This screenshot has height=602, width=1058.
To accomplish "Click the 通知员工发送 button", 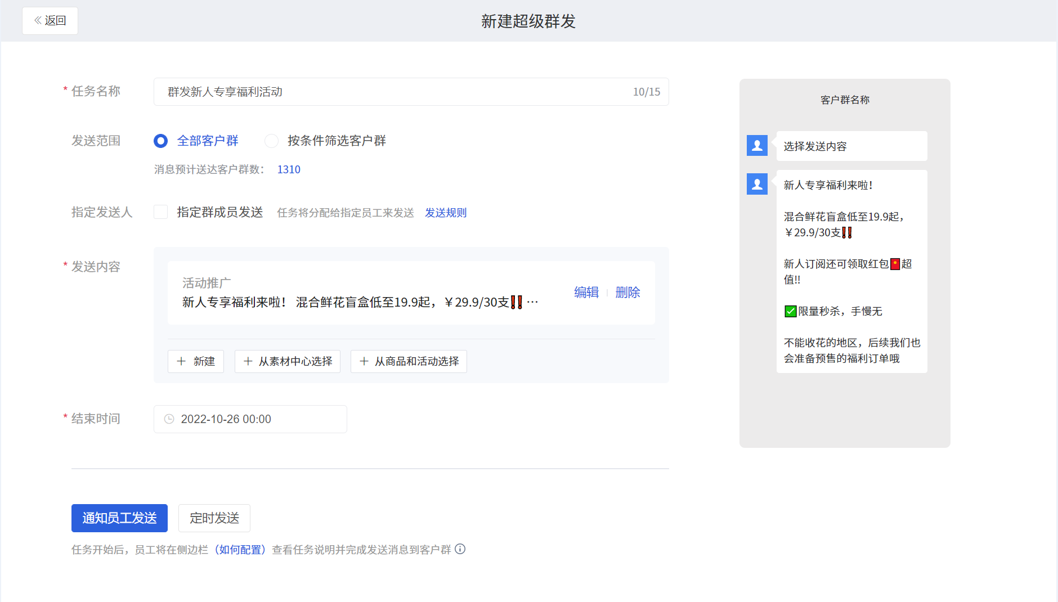I will coord(119,518).
